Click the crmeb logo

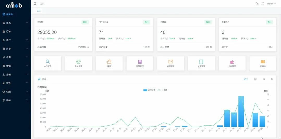[x=14, y=5]
